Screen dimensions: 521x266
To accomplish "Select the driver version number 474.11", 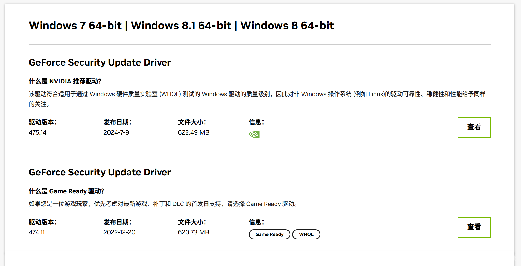I will pyautogui.click(x=37, y=232).
